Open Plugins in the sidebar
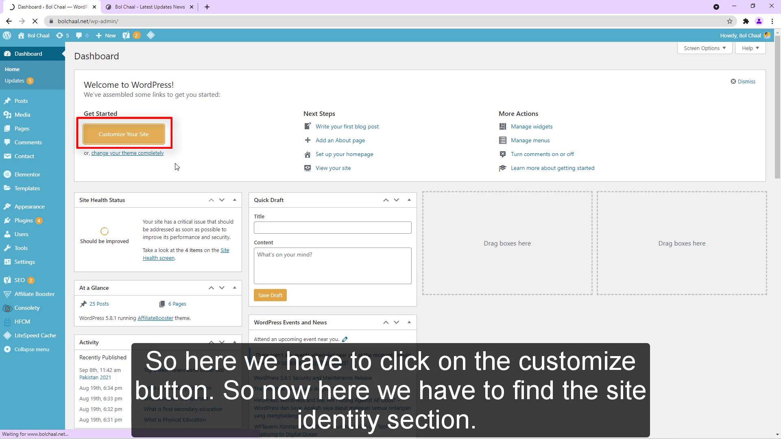This screenshot has height=439, width=781. click(23, 220)
